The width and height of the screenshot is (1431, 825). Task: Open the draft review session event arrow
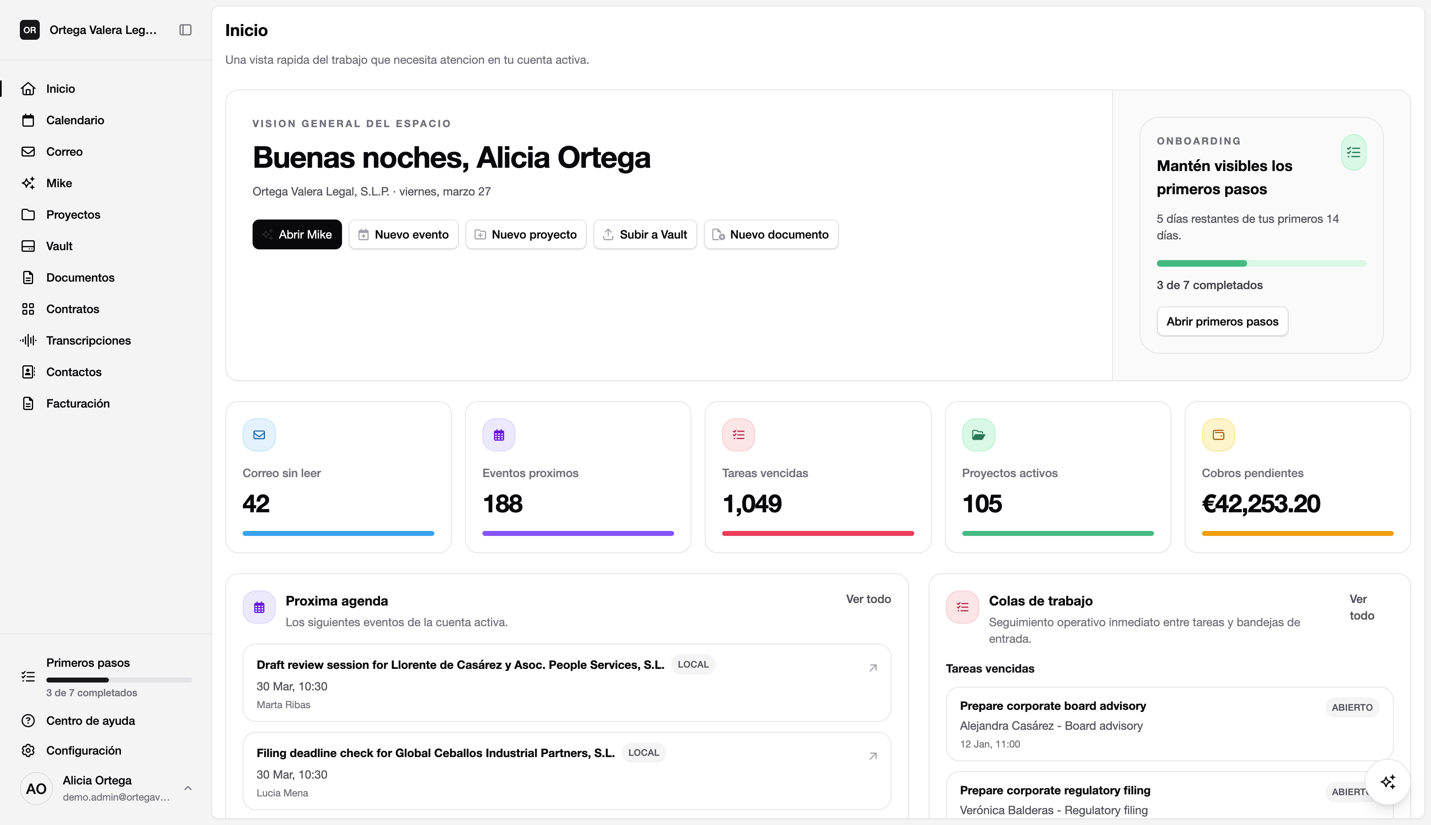point(873,668)
